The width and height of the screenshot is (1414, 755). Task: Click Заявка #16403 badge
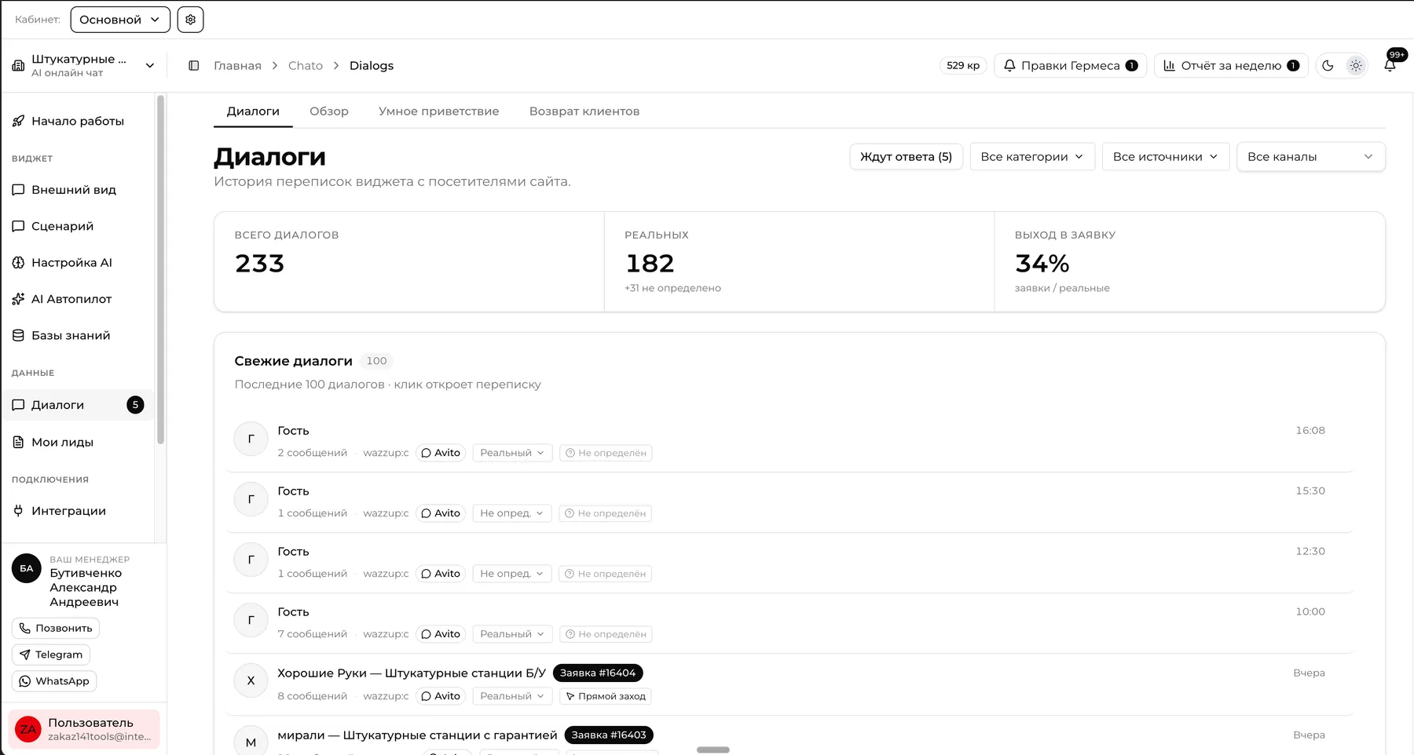[x=609, y=735]
